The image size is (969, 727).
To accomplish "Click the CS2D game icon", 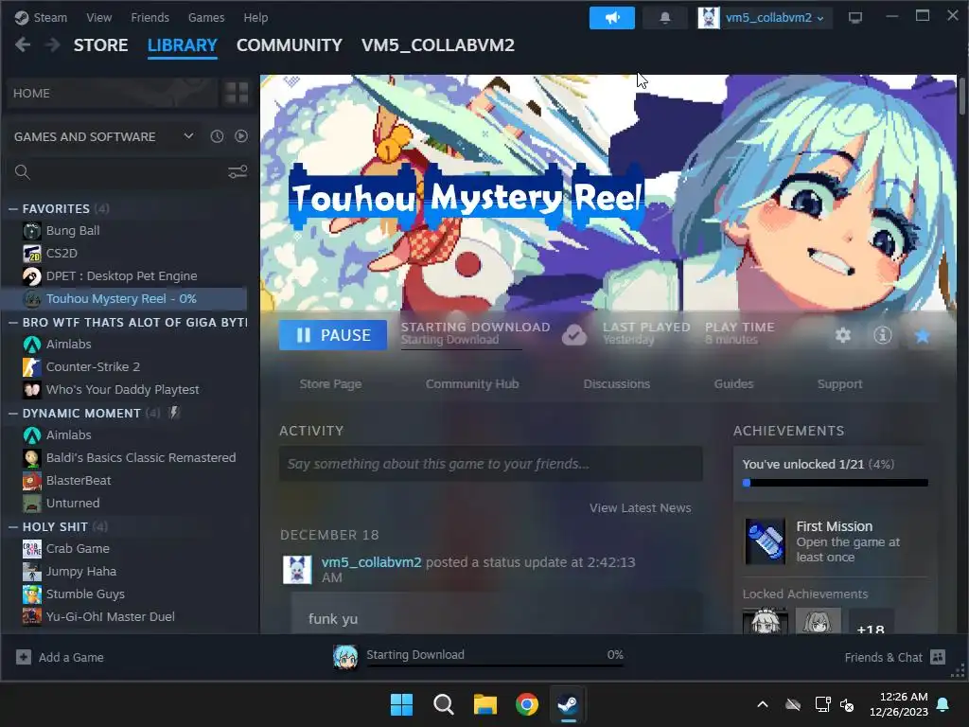I will pos(32,254).
